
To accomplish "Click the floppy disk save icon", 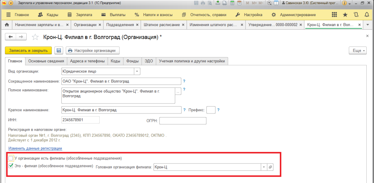I will point(59,51).
